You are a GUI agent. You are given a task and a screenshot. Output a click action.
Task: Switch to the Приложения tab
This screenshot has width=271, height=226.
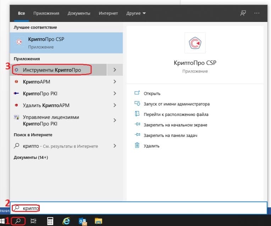[x=46, y=13]
